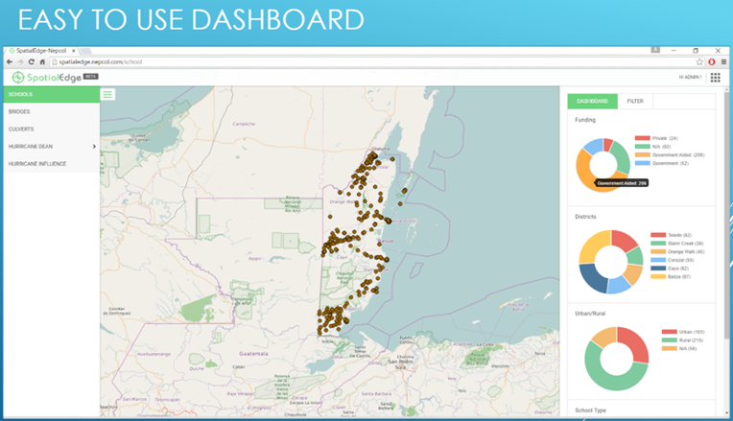Bookmark the page with the star icon
Viewport: 733px width, 421px height.
coord(699,61)
